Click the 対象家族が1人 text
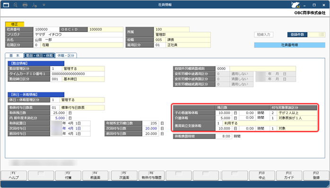330x188 pixels. 290,118
